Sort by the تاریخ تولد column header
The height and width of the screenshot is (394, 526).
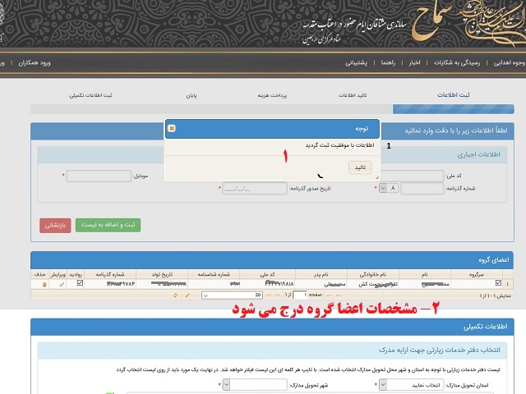click(162, 274)
